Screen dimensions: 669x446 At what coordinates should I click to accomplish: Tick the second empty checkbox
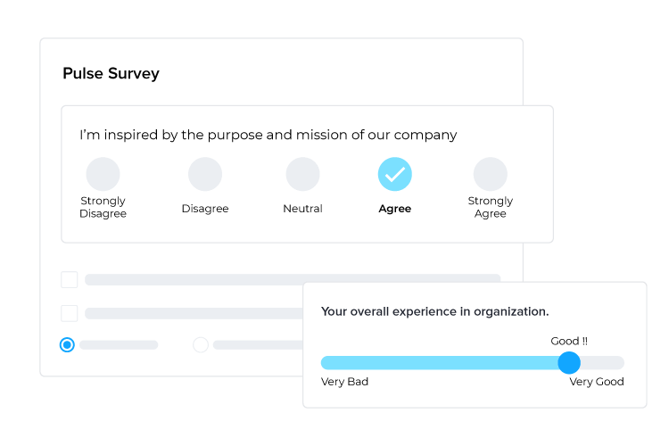click(x=69, y=313)
